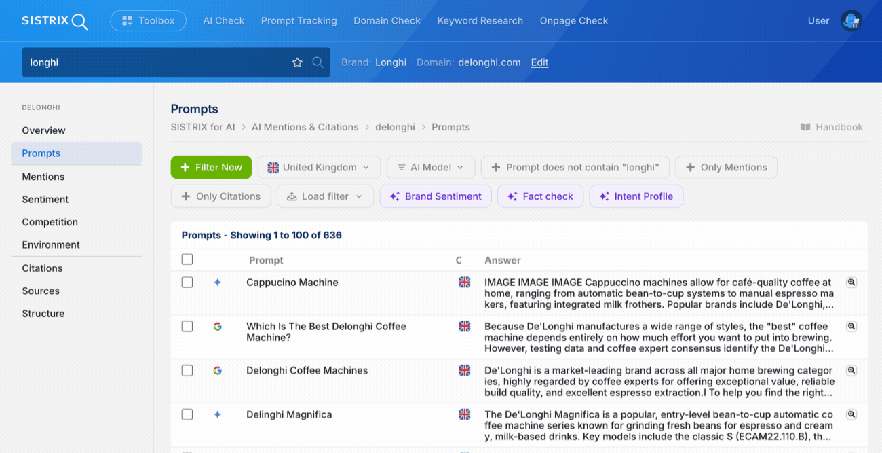Click the Fact check AI button
This screenshot has width=882, height=453.
click(540, 196)
